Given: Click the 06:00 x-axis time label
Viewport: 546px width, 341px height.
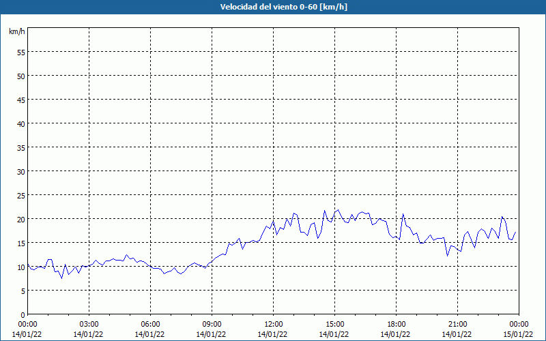Looking at the screenshot, I should click(x=150, y=325).
